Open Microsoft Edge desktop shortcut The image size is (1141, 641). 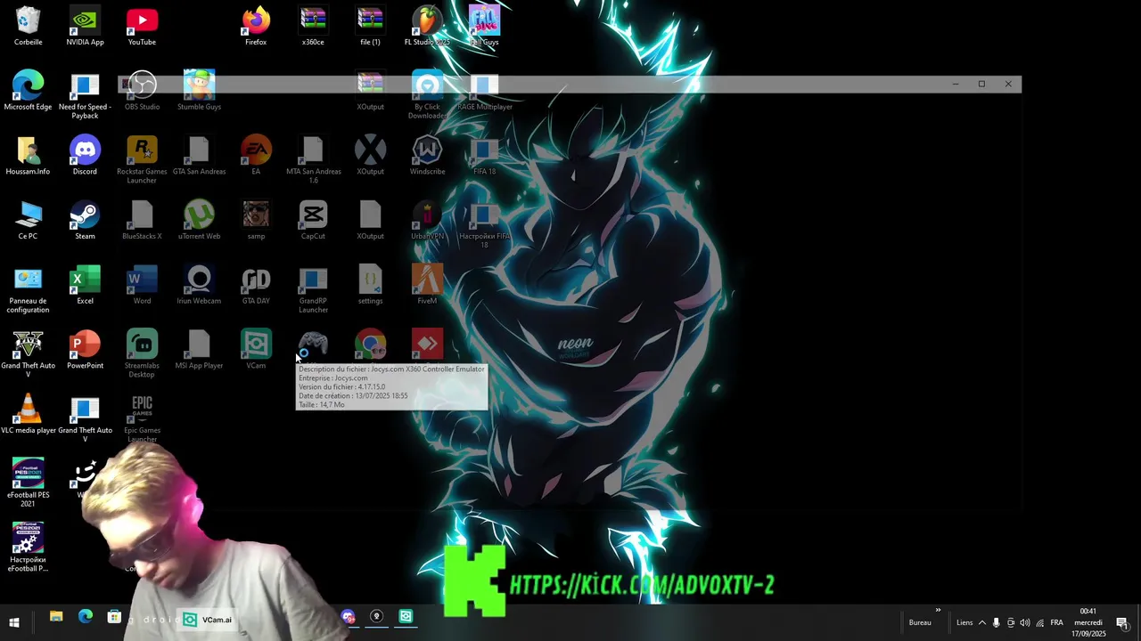click(x=28, y=91)
